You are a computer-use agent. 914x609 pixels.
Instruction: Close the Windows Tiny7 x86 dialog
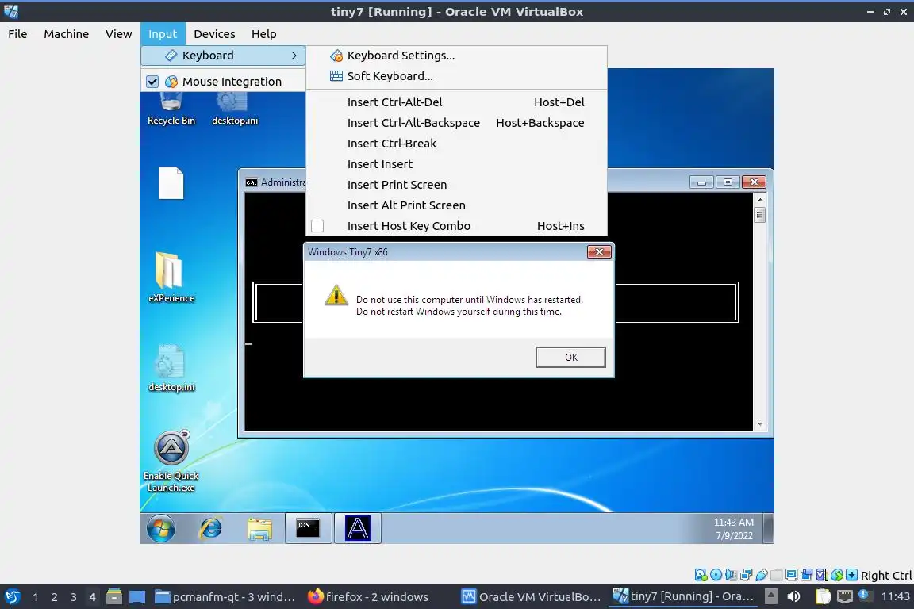tap(599, 251)
